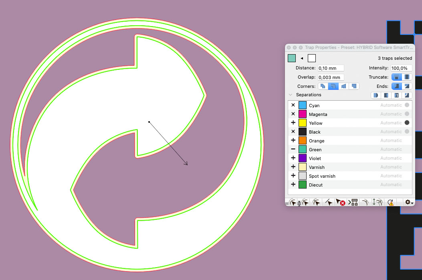Screen dimensions: 422x280
Task: Choose the first Ends option
Action: pos(397,86)
